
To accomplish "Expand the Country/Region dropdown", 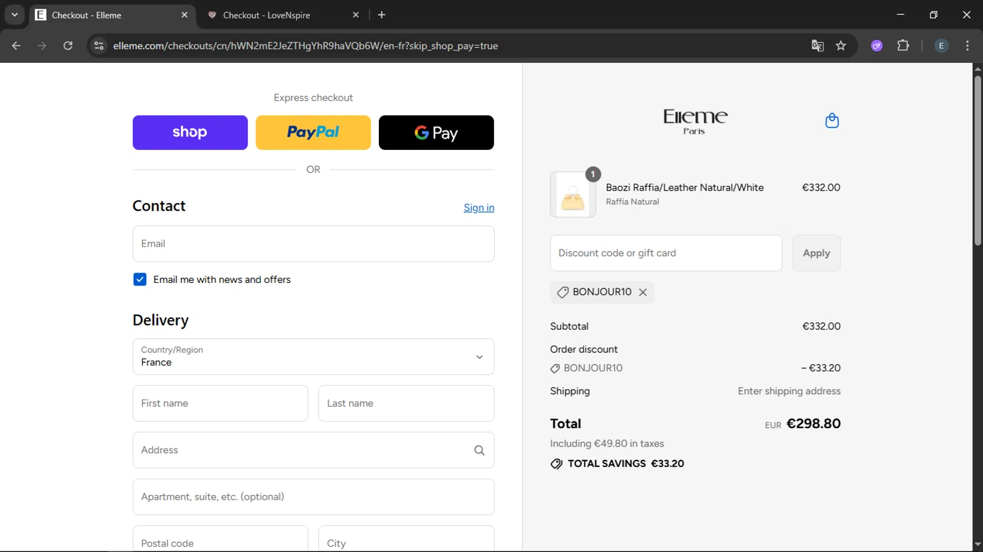I will coord(313,357).
